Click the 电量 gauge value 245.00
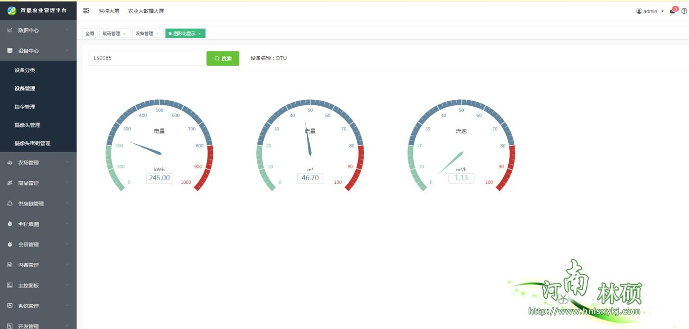Viewport: 689px width, 329px height. 159,178
